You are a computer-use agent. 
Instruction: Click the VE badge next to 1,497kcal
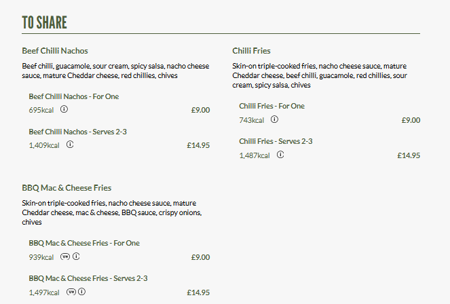(71, 292)
